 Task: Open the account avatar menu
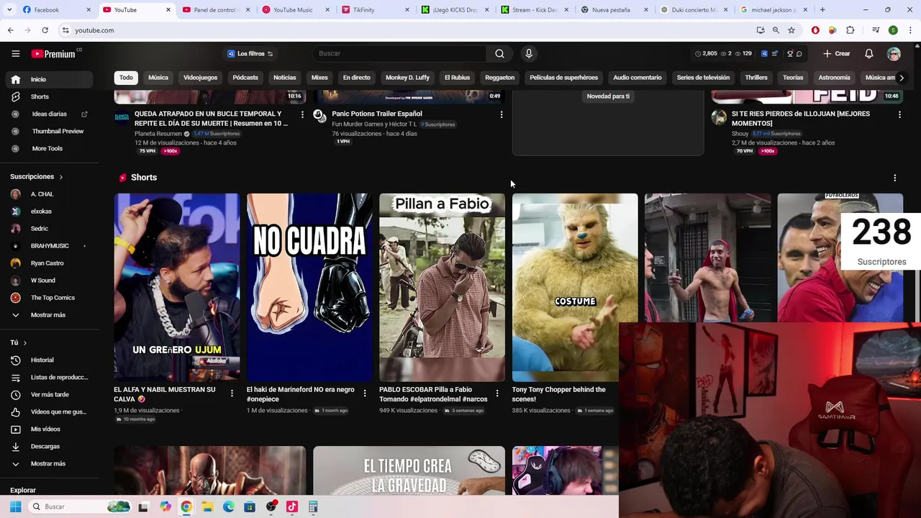(894, 54)
